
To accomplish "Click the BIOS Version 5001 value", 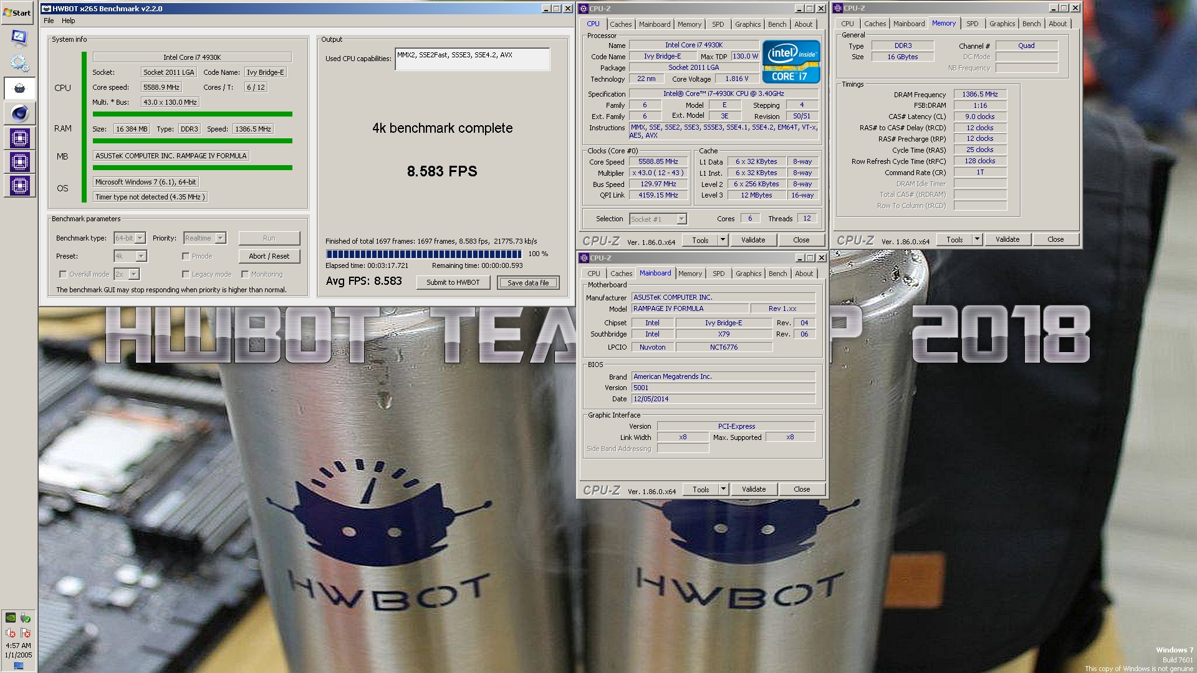I will click(x=723, y=388).
